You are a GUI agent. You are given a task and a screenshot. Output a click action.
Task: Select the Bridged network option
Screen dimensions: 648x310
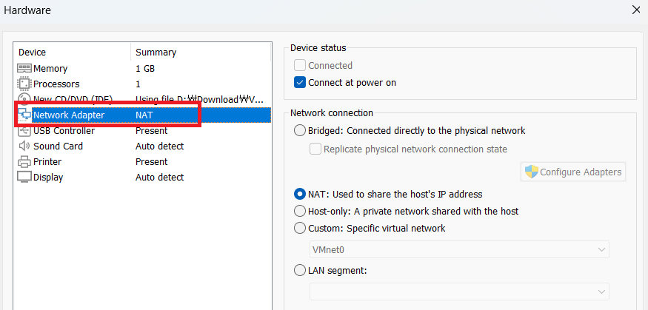point(300,131)
